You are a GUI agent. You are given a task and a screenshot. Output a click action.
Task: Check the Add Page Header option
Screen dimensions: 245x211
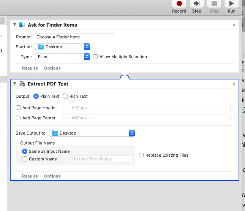[x=18, y=108]
